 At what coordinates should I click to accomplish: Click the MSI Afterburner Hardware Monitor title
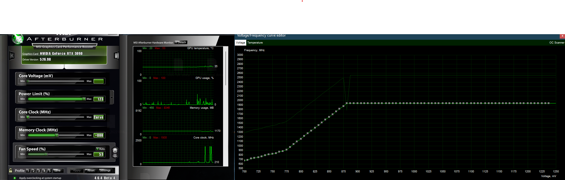[x=153, y=43]
